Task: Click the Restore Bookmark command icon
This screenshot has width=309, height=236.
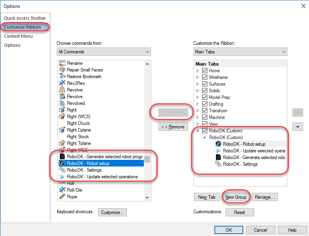Action: [62, 77]
